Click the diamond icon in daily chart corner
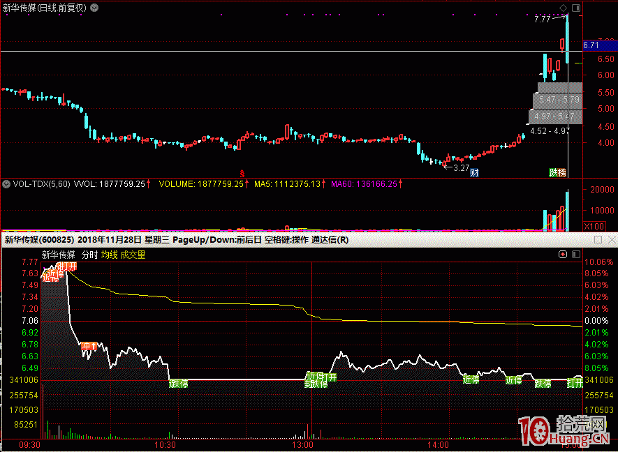The height and width of the screenshot is (452, 618). 564,8
